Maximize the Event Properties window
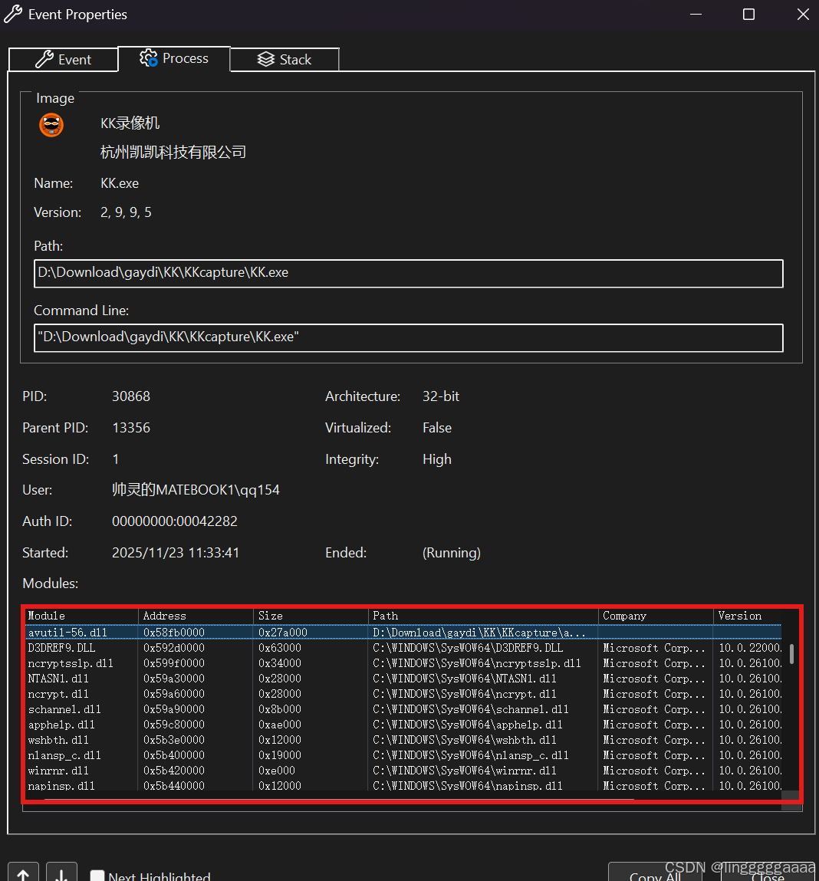This screenshot has width=819, height=881. point(748,14)
